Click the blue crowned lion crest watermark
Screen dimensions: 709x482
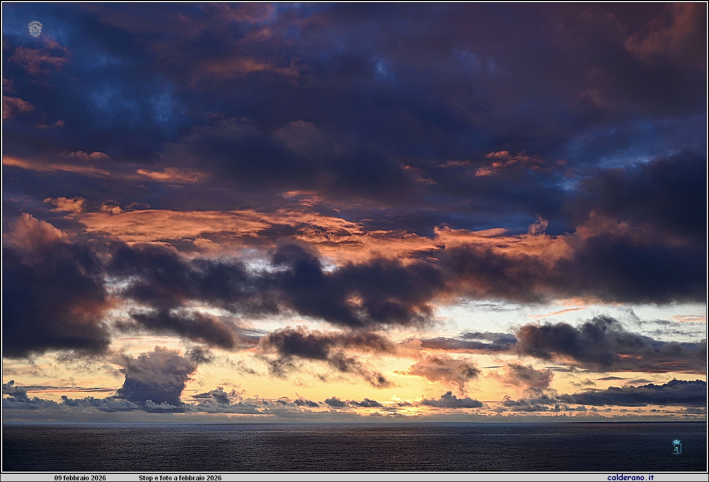(x=676, y=447)
